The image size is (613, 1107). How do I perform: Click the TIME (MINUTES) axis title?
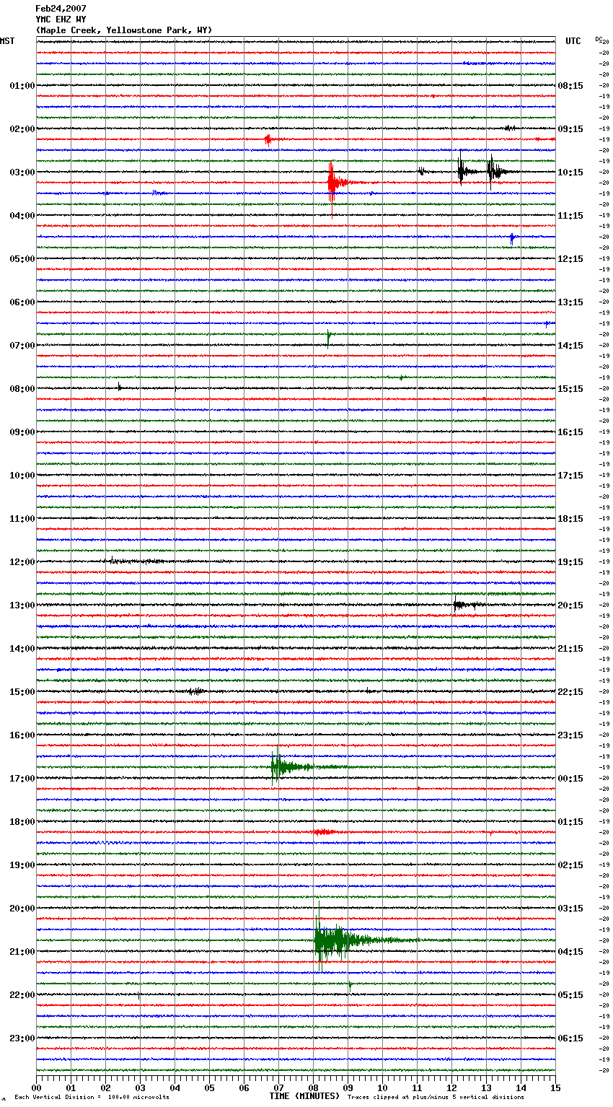point(304,1096)
